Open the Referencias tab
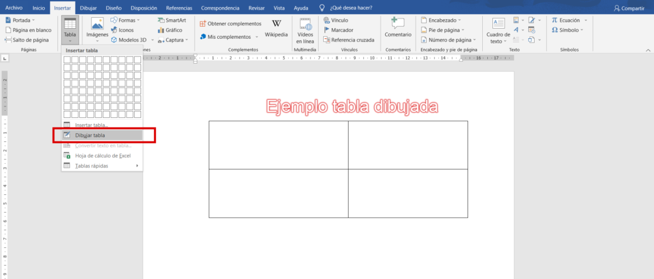654x279 pixels. point(179,8)
